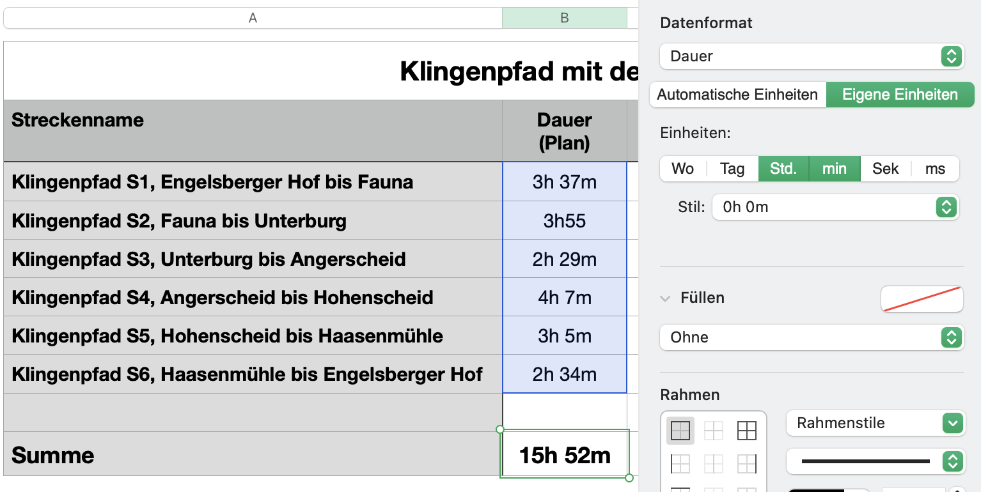Select the inner vertical border icon
This screenshot has height=492, width=981.
pos(714,463)
